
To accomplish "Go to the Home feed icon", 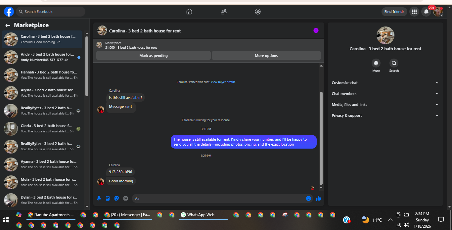I will 189,12.
